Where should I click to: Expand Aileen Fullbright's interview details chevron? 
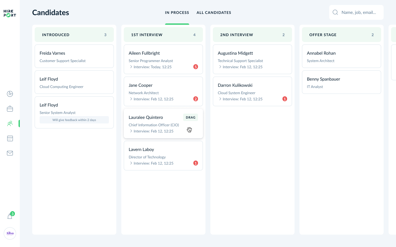coord(131,67)
